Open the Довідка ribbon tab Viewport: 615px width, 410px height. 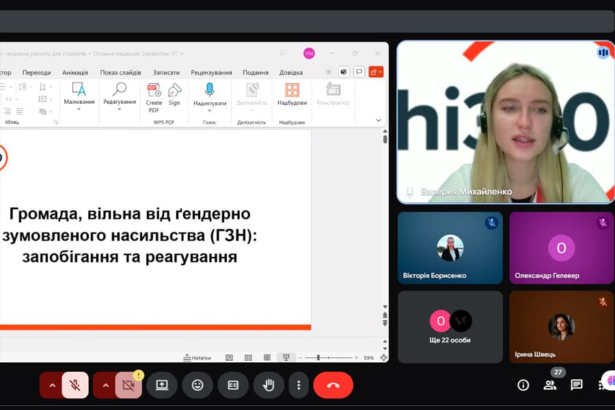[290, 72]
